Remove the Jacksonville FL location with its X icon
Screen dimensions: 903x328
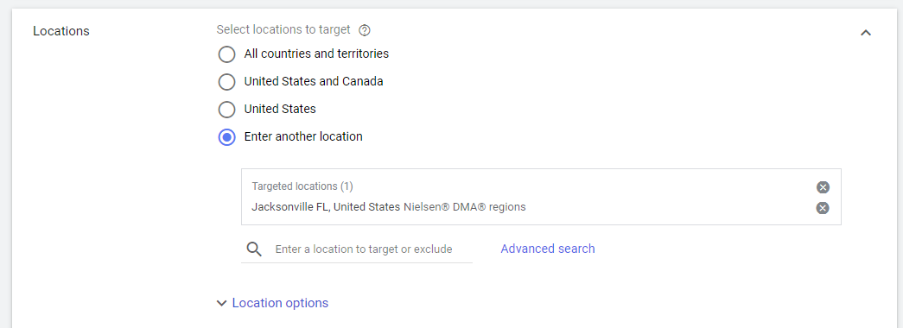(823, 208)
